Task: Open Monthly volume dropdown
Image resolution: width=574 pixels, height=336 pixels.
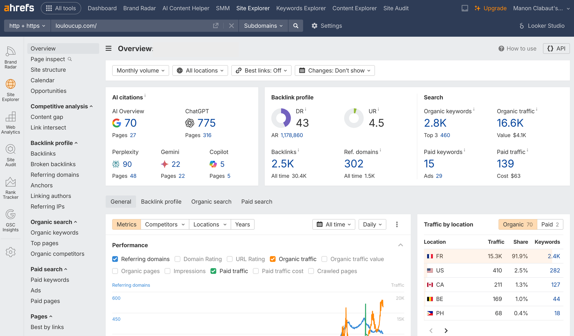Action: pyautogui.click(x=140, y=70)
